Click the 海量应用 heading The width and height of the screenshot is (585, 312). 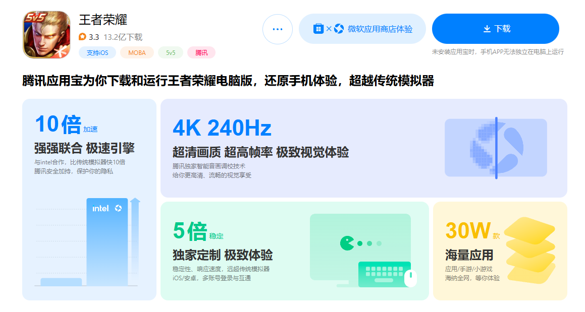click(x=469, y=255)
